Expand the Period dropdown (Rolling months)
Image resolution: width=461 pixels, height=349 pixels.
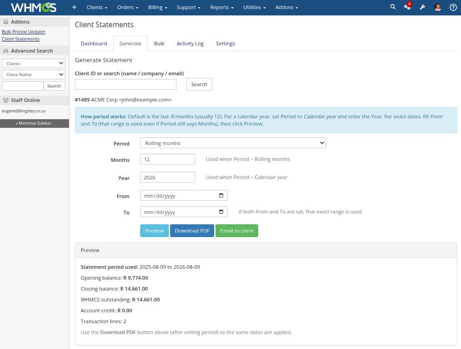[233, 143]
